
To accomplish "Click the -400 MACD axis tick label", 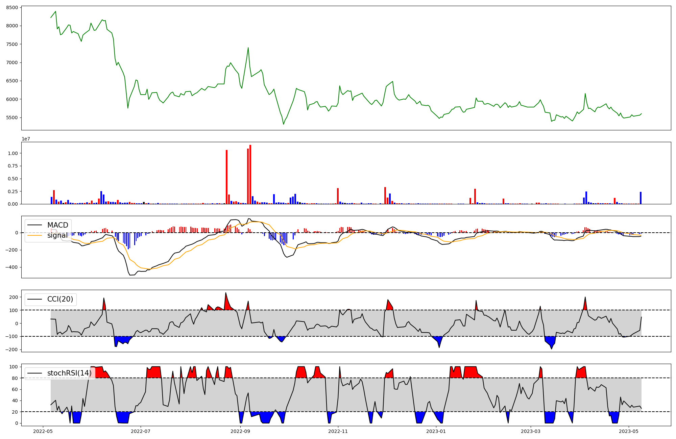I will click(12, 267).
